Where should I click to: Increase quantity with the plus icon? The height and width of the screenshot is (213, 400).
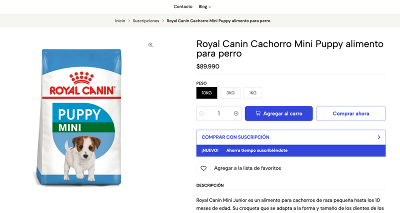tap(236, 113)
